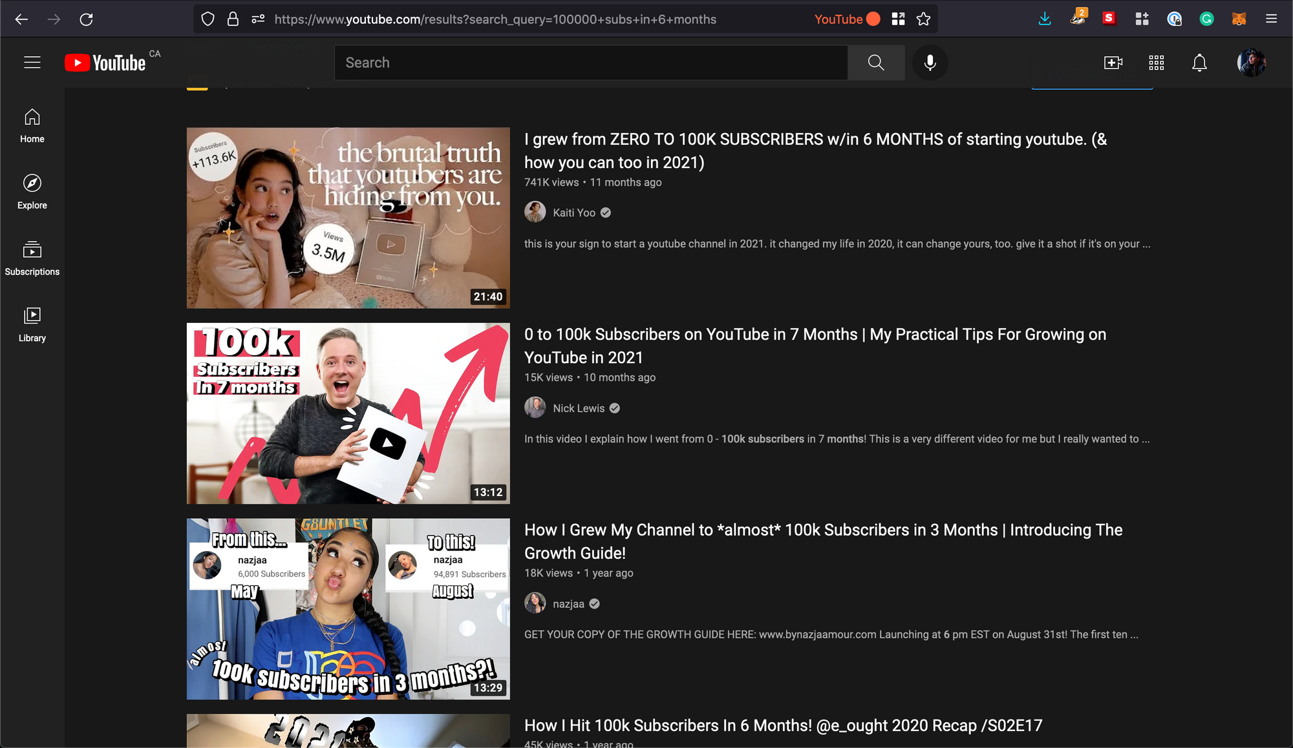Screen dimensions: 1293x748
Task: Go back with the browser back arrow
Action: click(21, 19)
